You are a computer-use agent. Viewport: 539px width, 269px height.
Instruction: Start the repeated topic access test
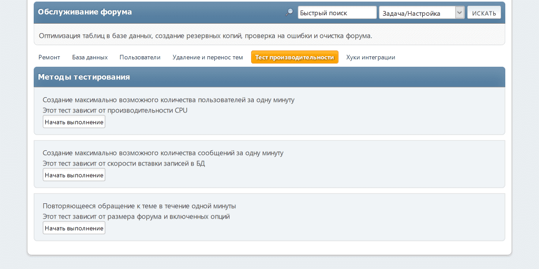74,228
